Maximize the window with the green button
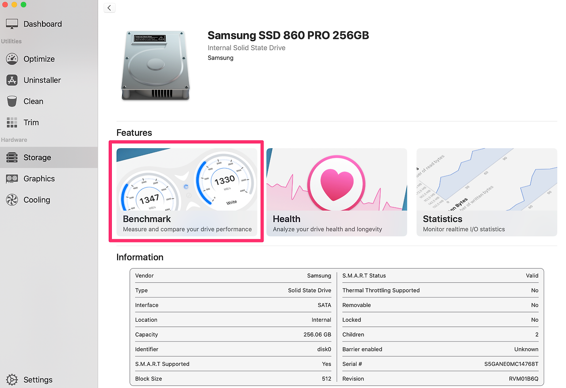Image resolution: width=566 pixels, height=388 pixels. click(23, 4)
